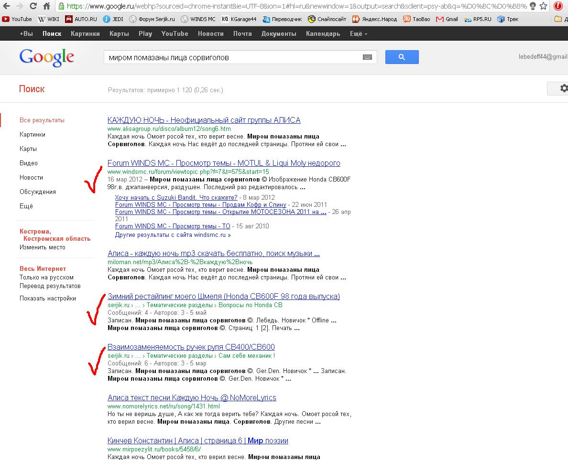This screenshot has height=460, width=568.
Task: Filter by Обсуждения in the sidebar
Action: (38, 192)
